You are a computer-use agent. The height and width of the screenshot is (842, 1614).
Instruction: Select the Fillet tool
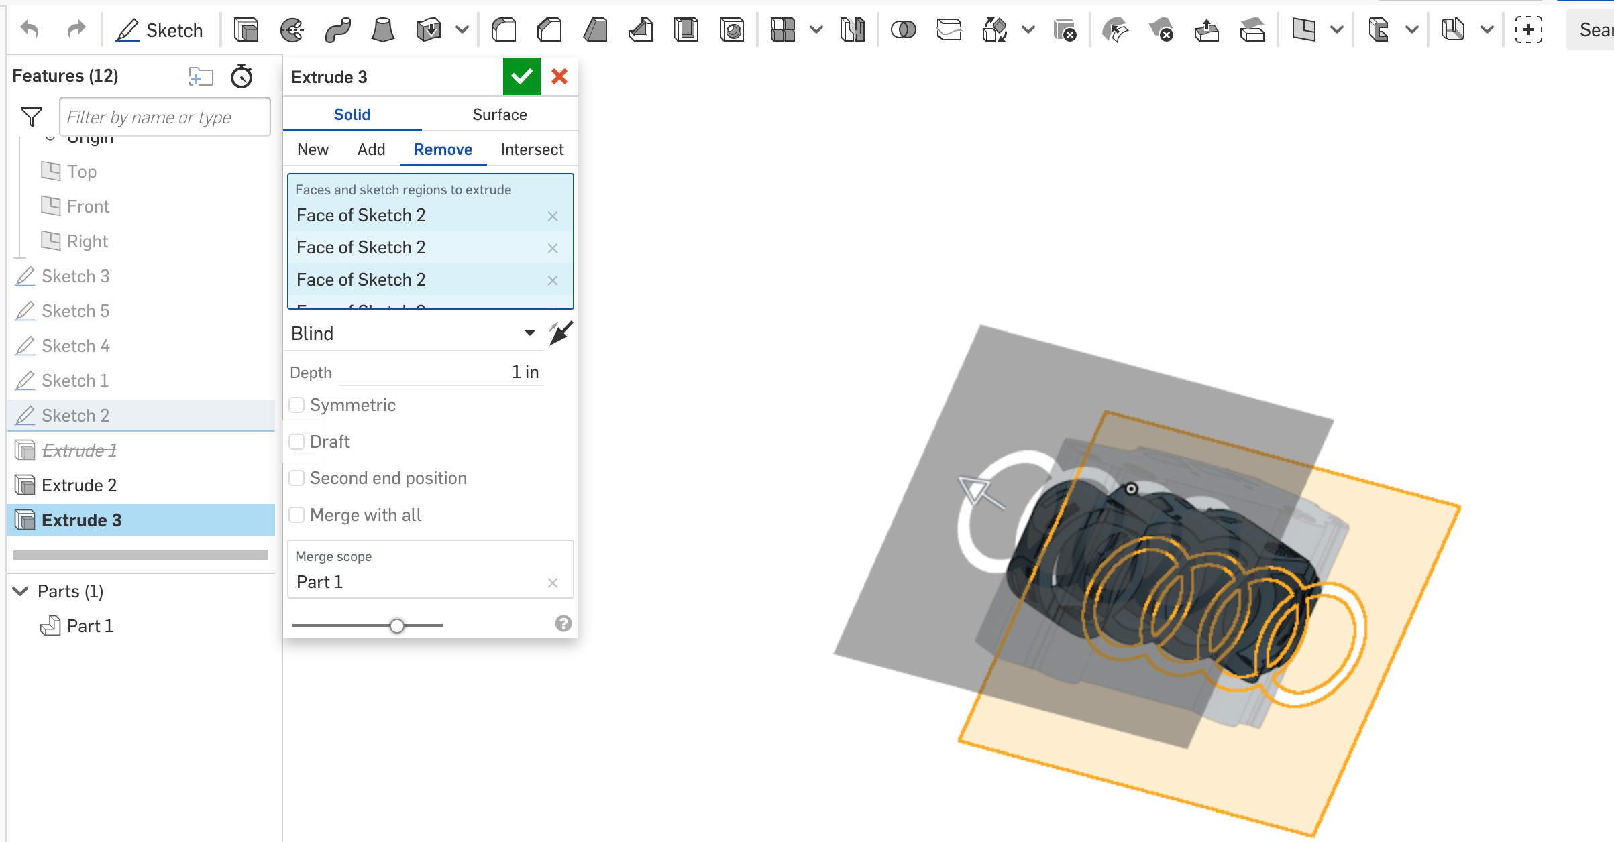(x=504, y=30)
